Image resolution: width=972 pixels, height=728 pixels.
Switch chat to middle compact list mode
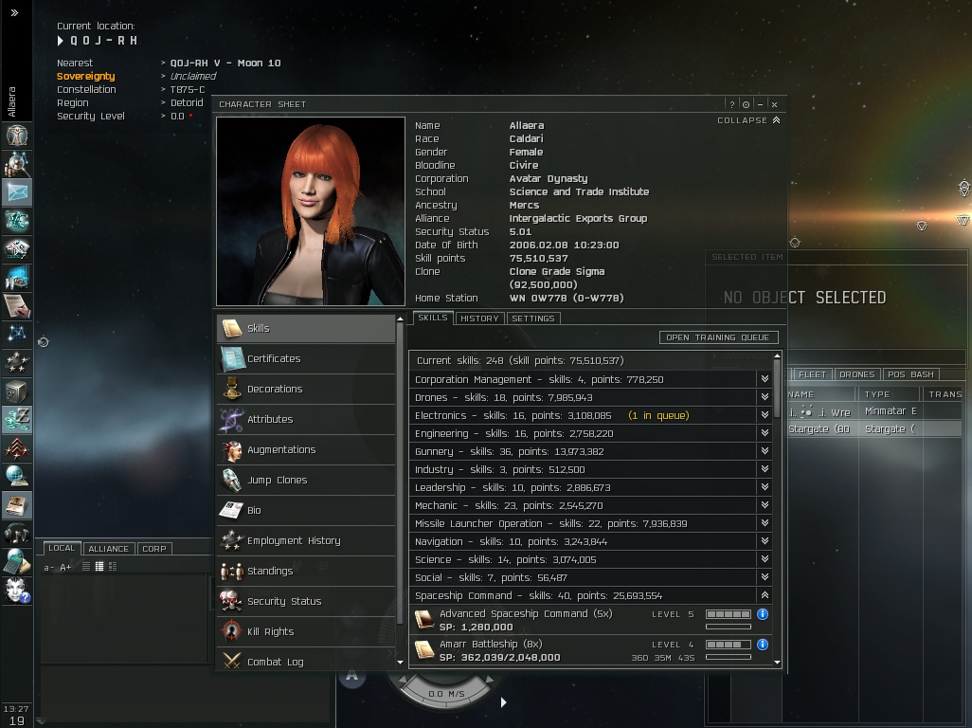pyautogui.click(x=99, y=567)
